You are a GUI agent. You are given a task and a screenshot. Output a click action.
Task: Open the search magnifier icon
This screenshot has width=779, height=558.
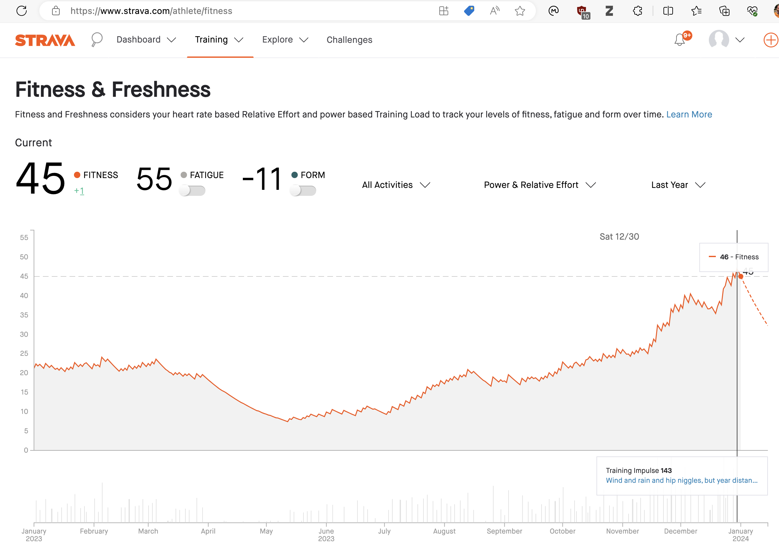tap(97, 39)
